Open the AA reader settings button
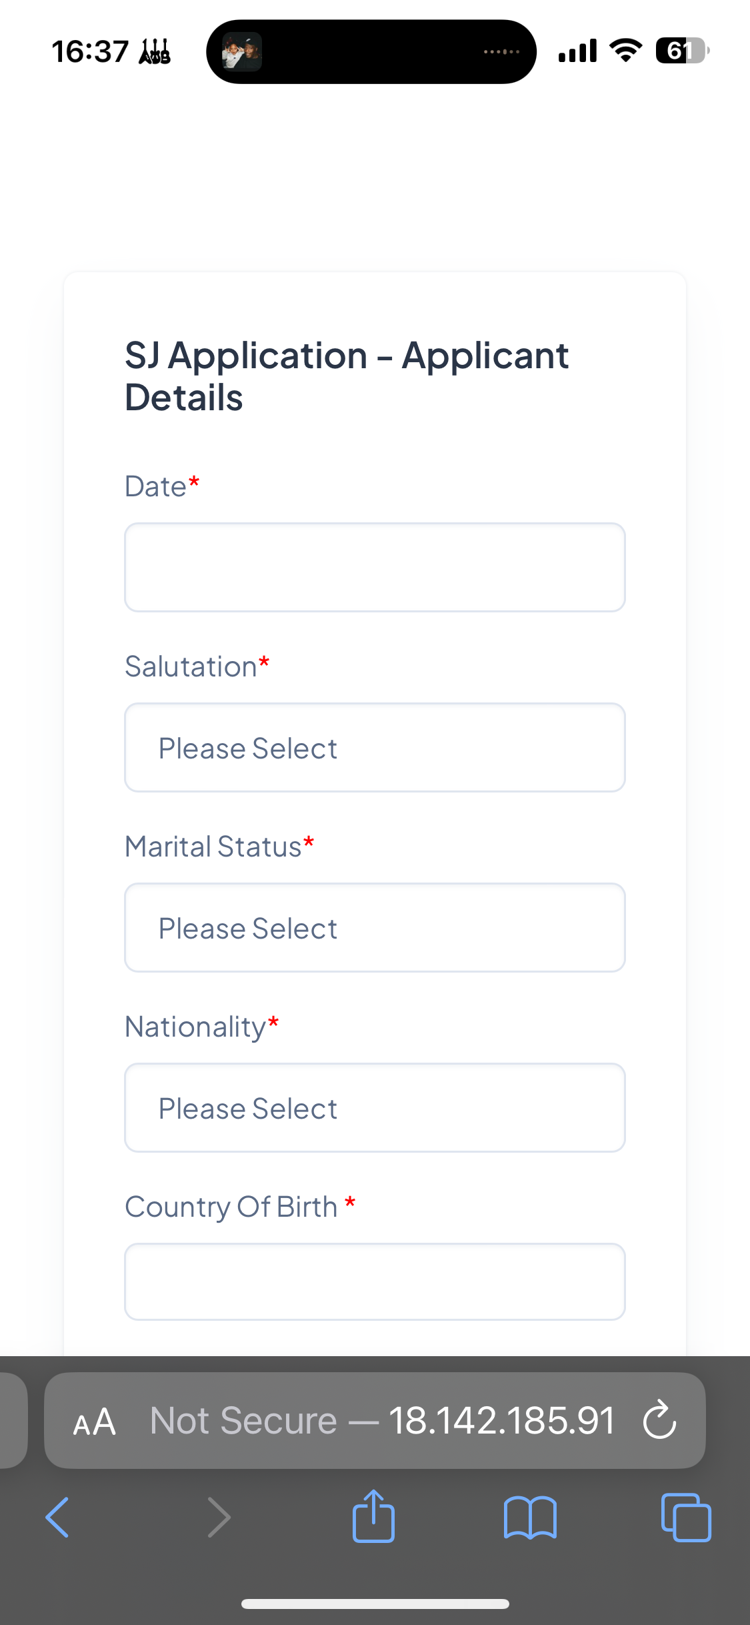Viewport: 750px width, 1625px height. (95, 1421)
